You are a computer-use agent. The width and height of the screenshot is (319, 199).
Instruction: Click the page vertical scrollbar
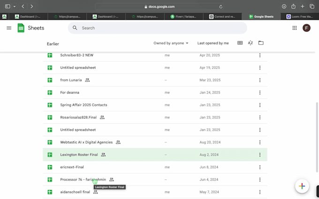317,137
